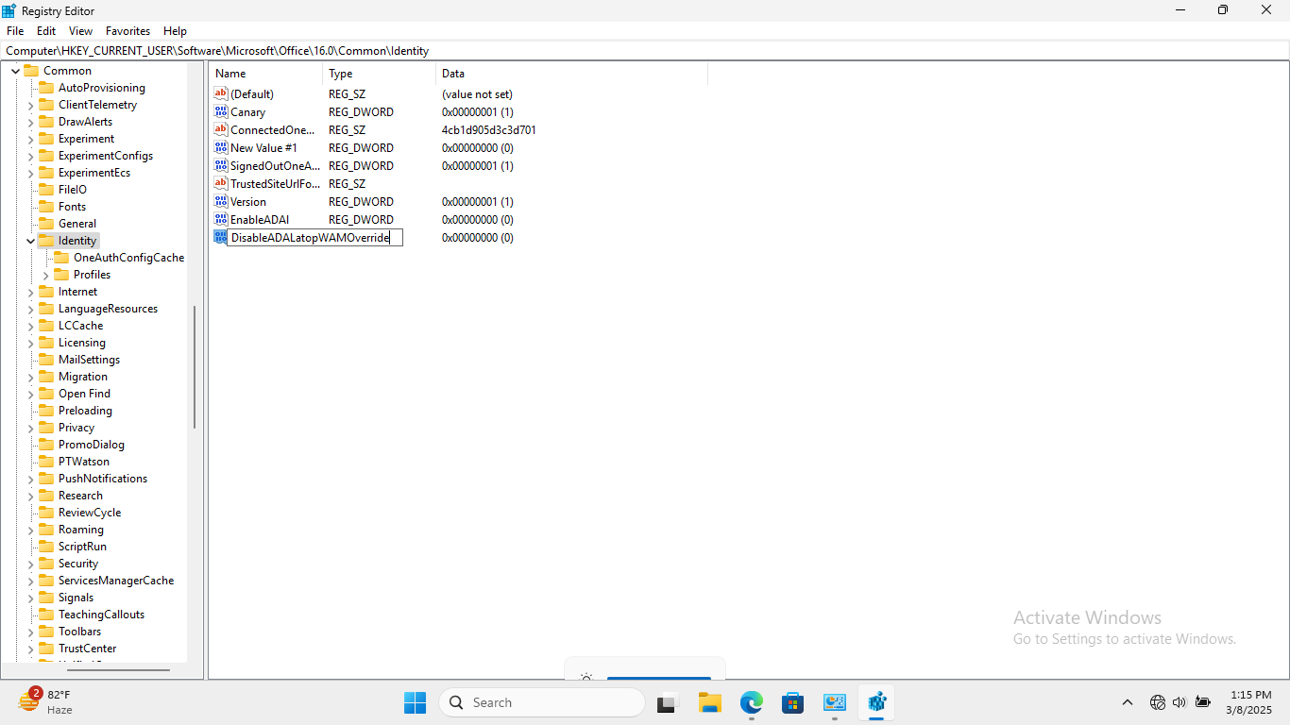This screenshot has height=725, width=1290.
Task: Open File Explorer from taskbar
Action: [x=709, y=702]
